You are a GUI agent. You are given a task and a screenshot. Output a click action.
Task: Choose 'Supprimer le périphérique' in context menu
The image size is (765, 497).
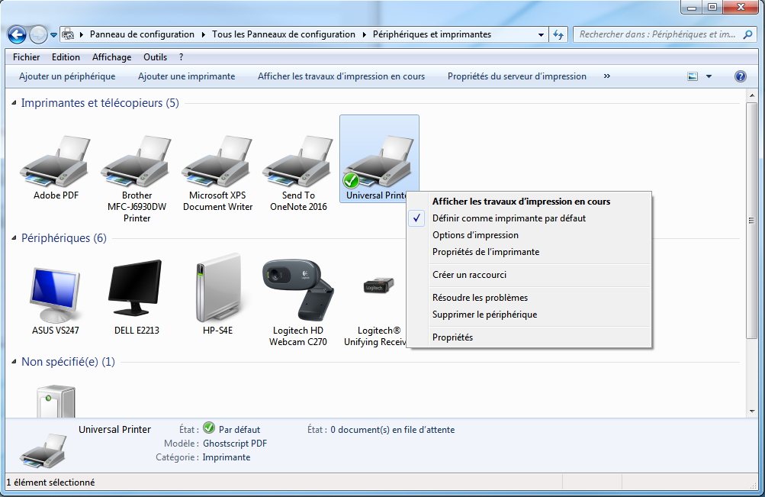(x=484, y=315)
